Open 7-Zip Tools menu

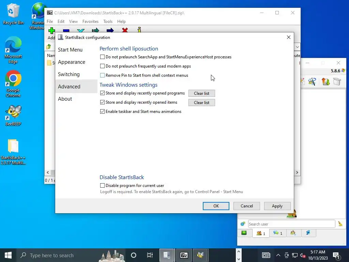(108, 21)
